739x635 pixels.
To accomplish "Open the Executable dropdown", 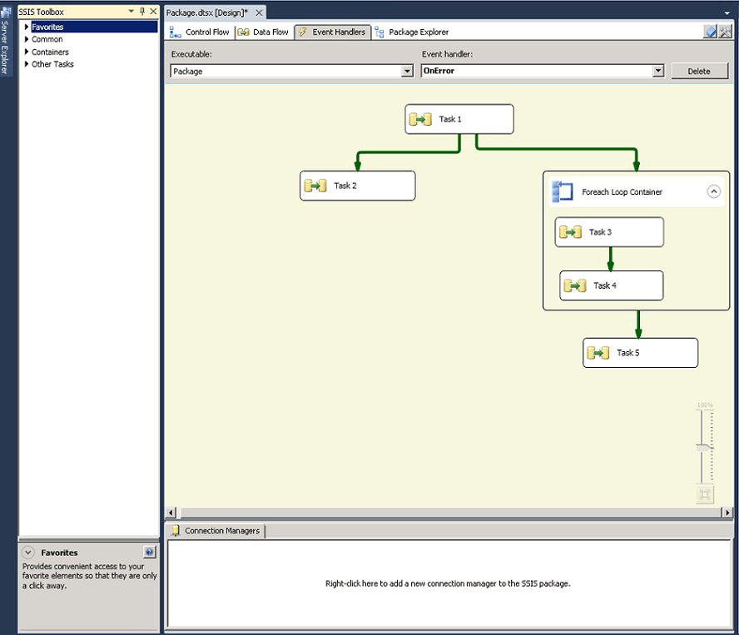I will click(x=407, y=71).
